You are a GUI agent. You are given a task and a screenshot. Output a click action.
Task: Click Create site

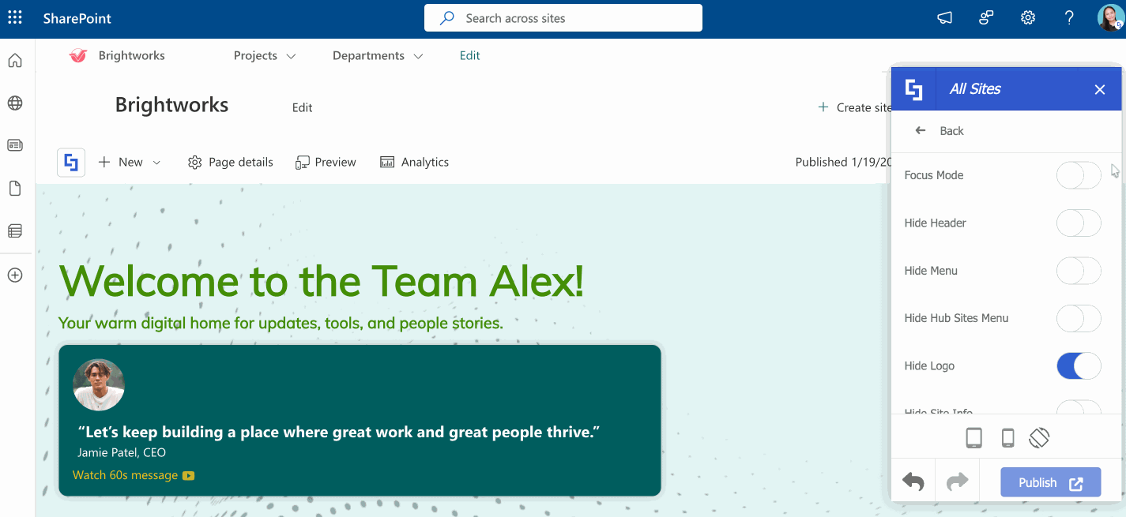pyautogui.click(x=855, y=108)
